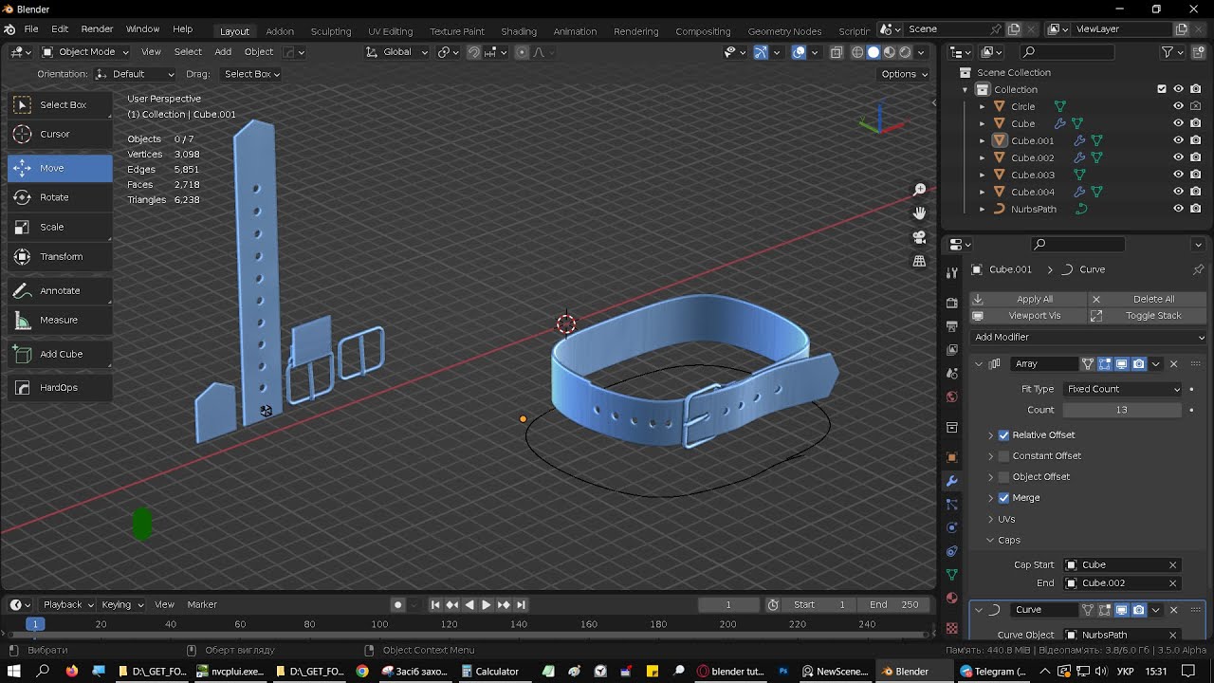Image resolution: width=1214 pixels, height=683 pixels.
Task: Open Global transform orientation dropdown
Action: click(397, 52)
